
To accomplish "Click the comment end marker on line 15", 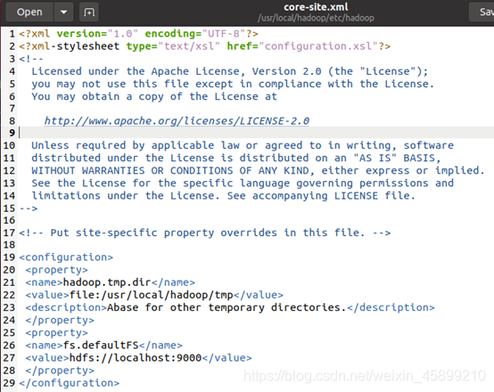I will coord(29,208).
